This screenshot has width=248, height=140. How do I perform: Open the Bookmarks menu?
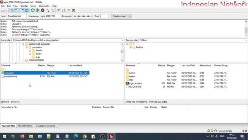[44, 6]
